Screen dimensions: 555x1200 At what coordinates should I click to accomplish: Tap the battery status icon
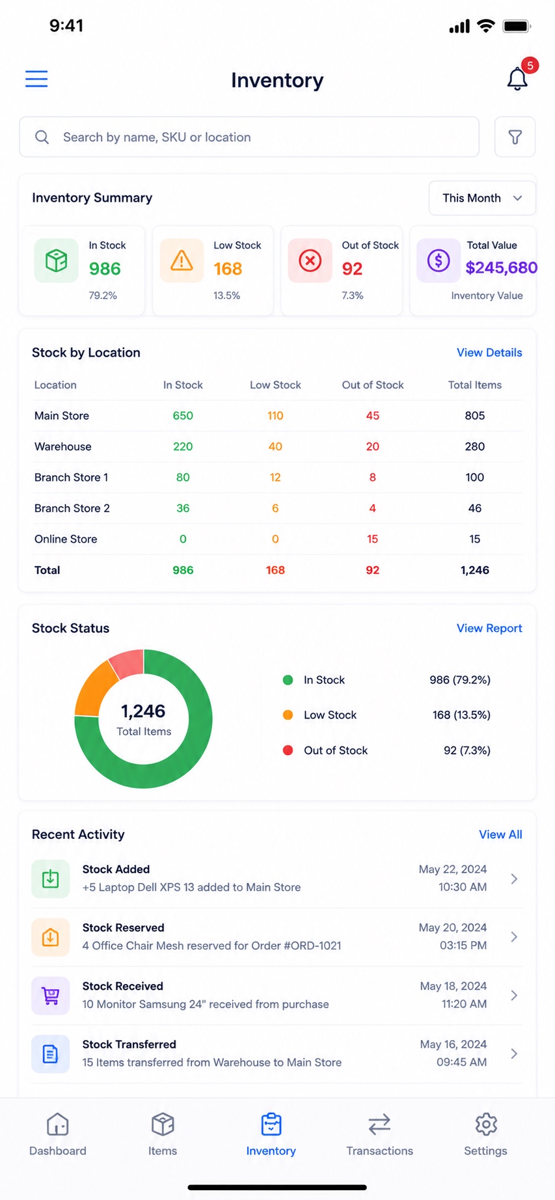click(x=517, y=26)
